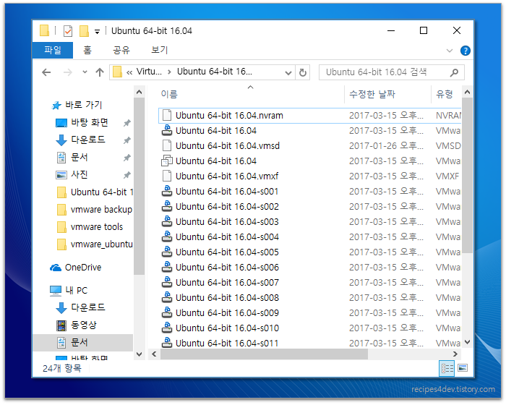This screenshot has width=506, height=405.
Task: Click the disk icon of Ubuntu 64-bit 16.04-s002
Action: pyautogui.click(x=167, y=206)
